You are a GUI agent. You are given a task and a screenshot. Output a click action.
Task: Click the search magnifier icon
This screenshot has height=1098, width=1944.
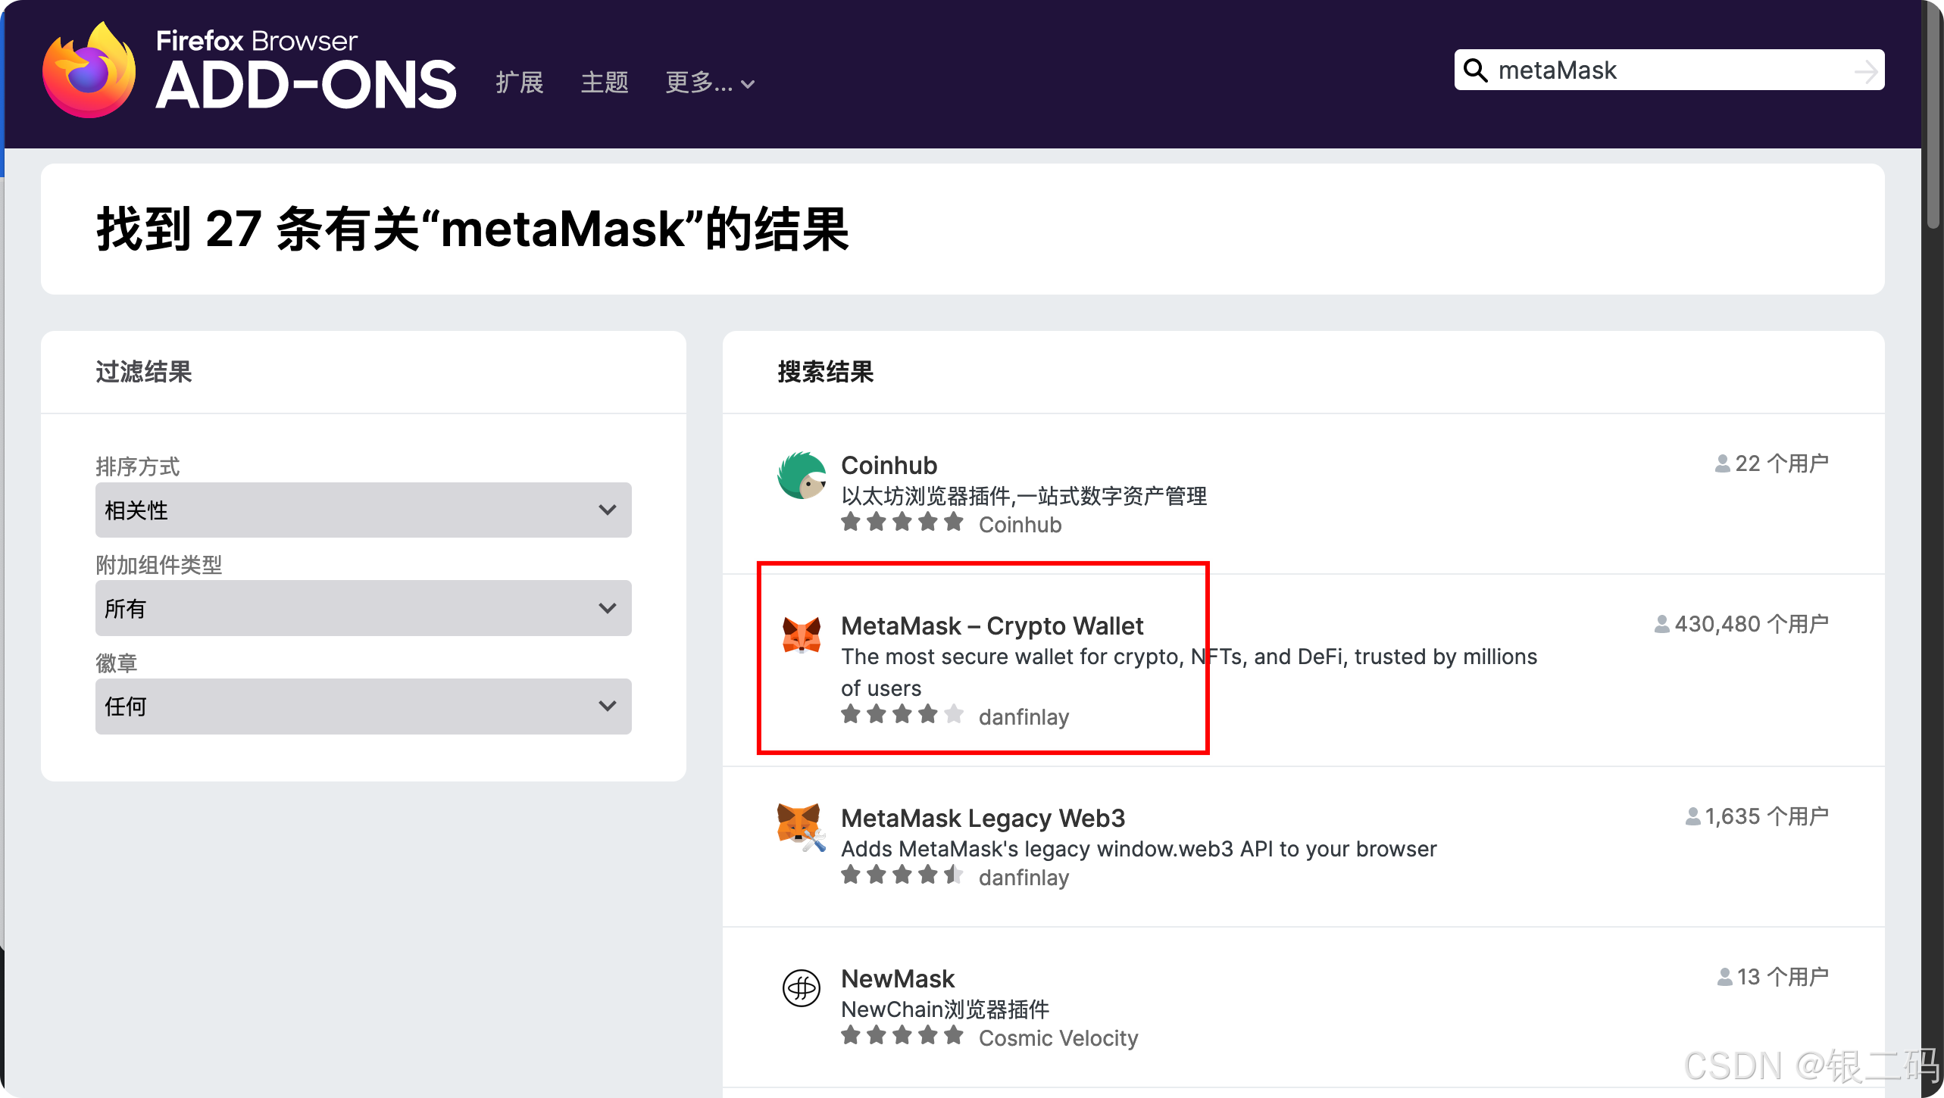(x=1474, y=70)
